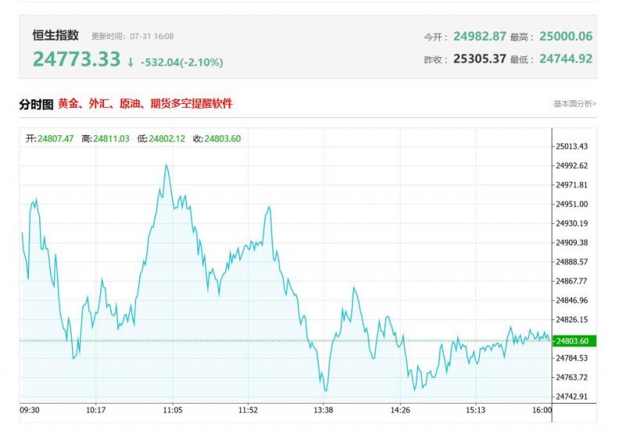Screen dimensions: 626x442
Task: Click the change value -532.04(-2.10%)
Action: [182, 63]
